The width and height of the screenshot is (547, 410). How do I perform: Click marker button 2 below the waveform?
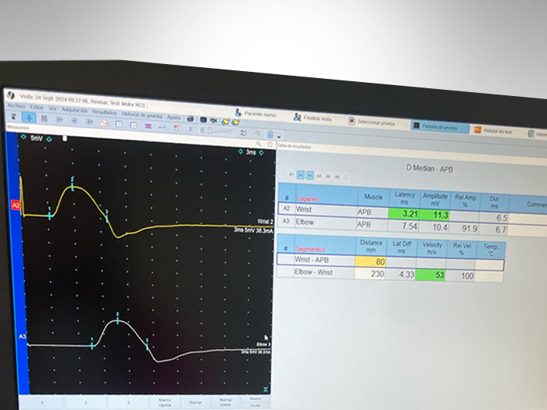(x=86, y=402)
